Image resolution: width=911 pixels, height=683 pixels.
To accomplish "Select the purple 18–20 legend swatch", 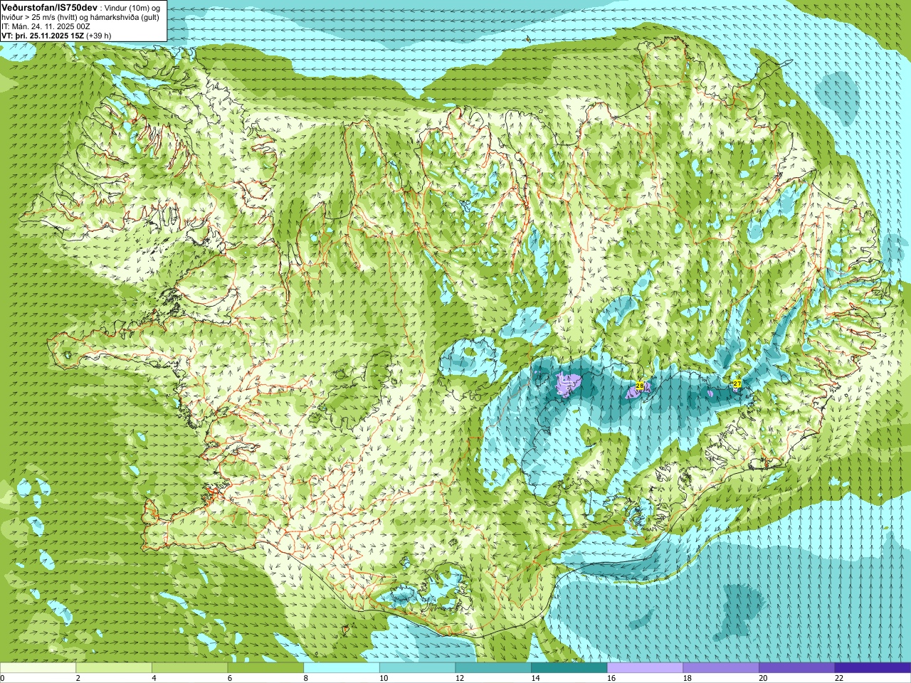I will [x=721, y=668].
